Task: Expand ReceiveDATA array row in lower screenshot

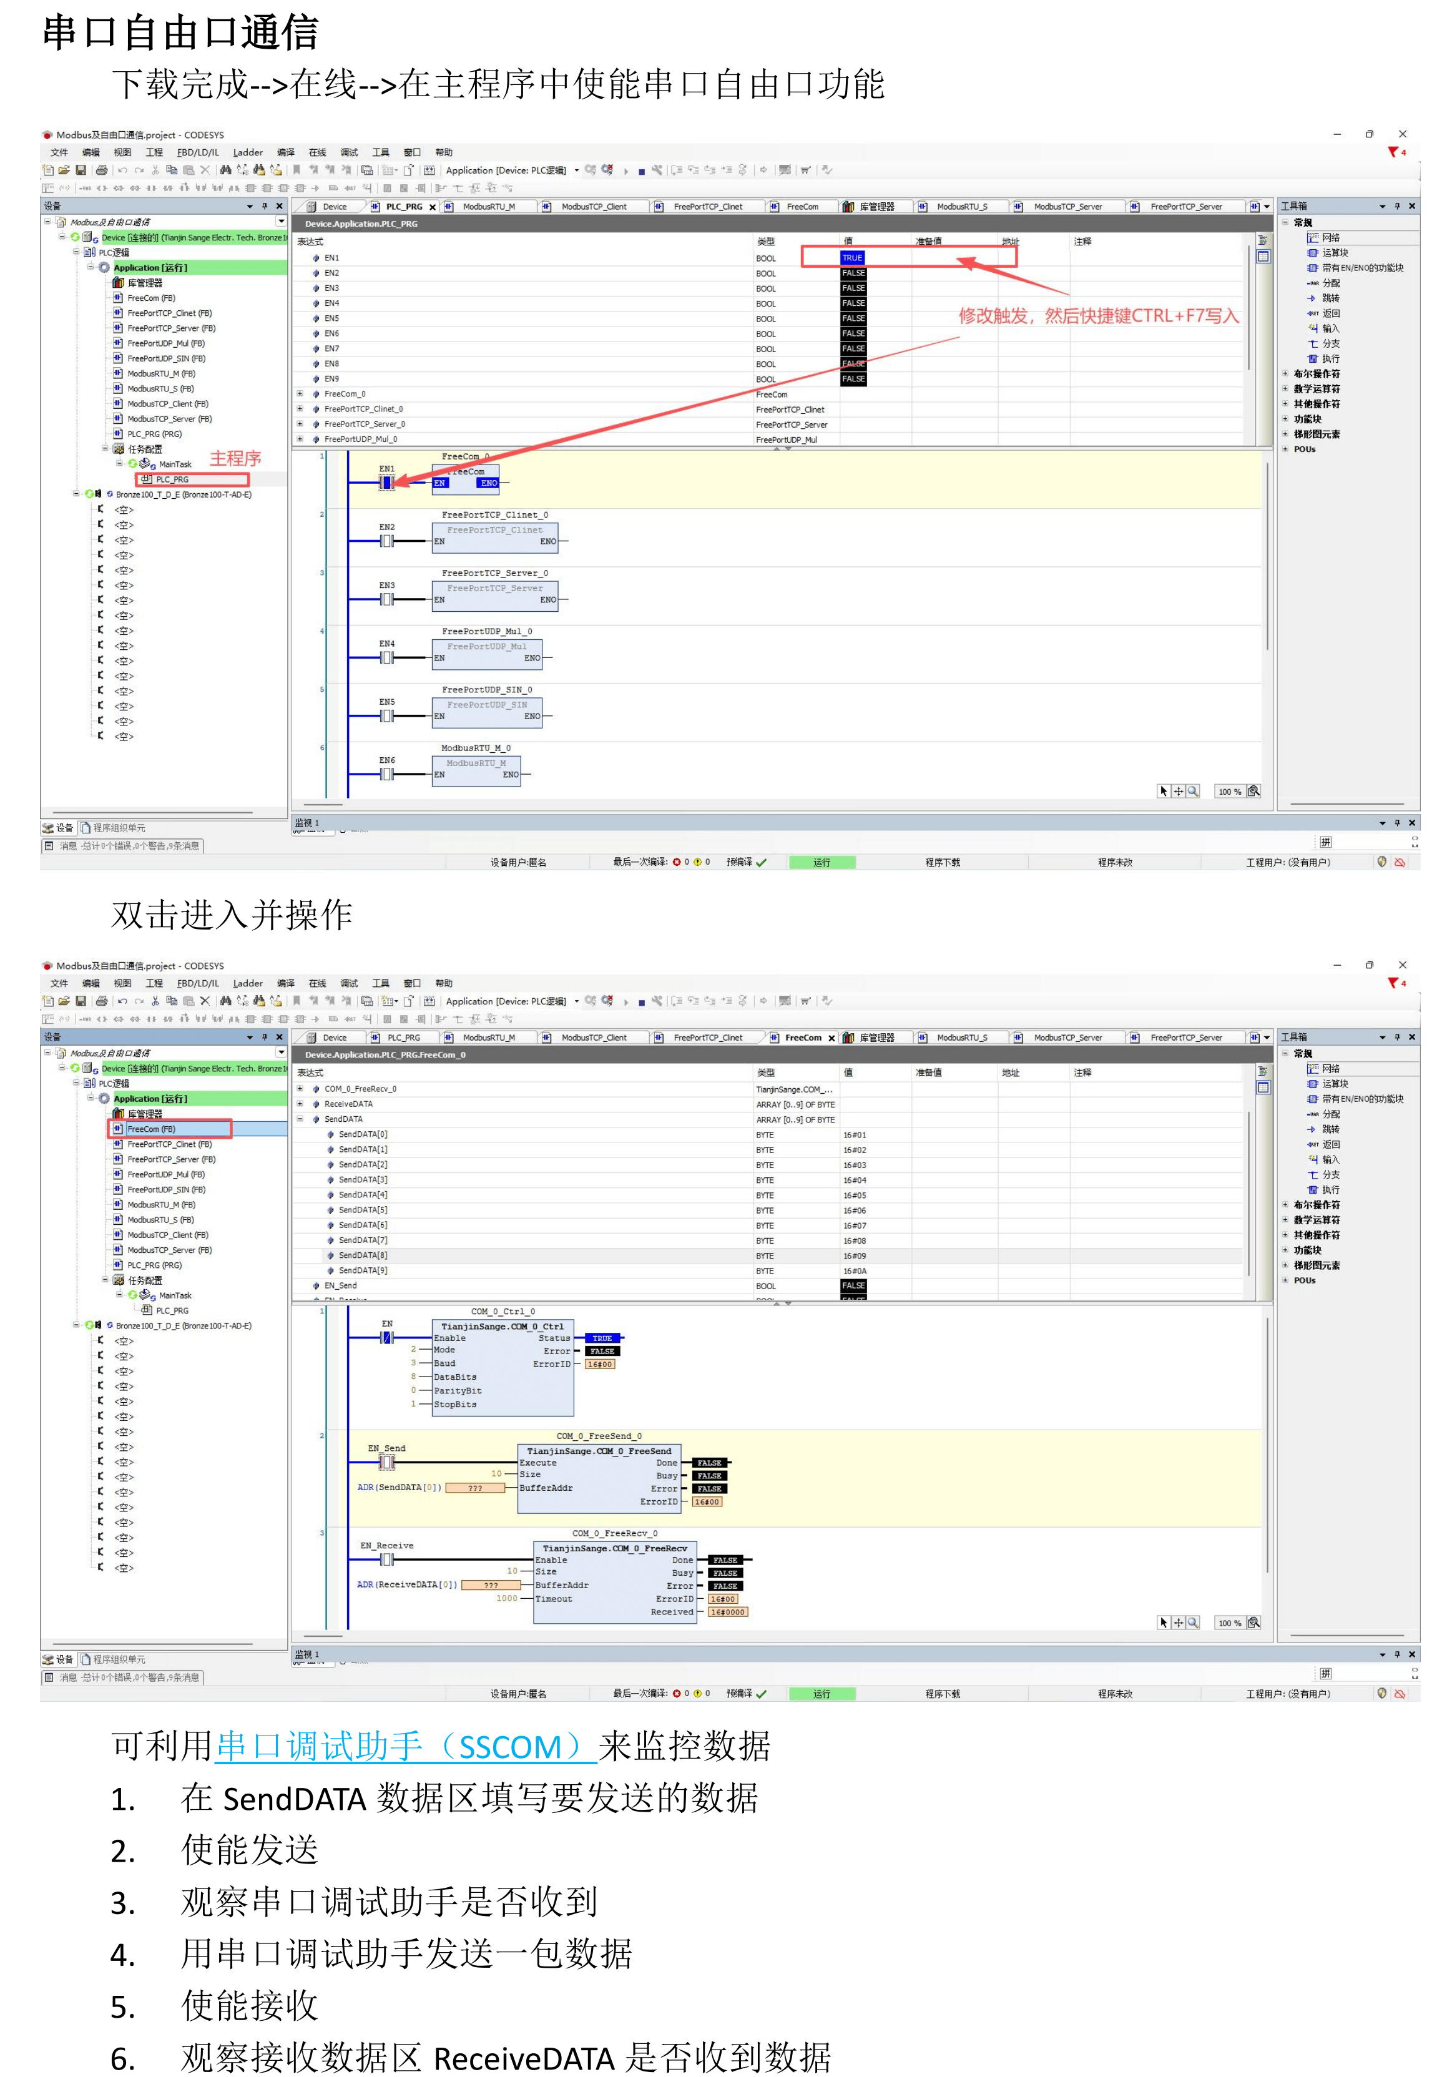Action: [x=300, y=1104]
